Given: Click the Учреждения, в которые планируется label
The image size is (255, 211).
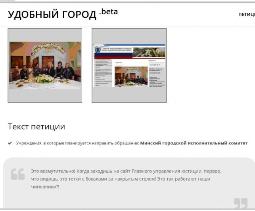Looking at the screenshot, I should coord(77,143).
